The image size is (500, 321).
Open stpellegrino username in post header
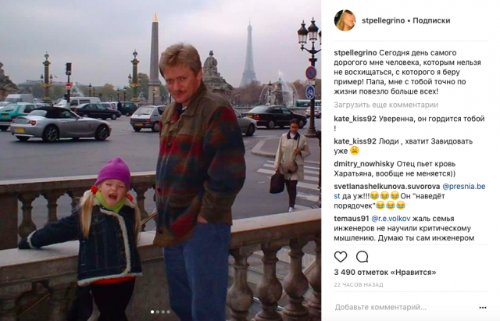click(384, 21)
